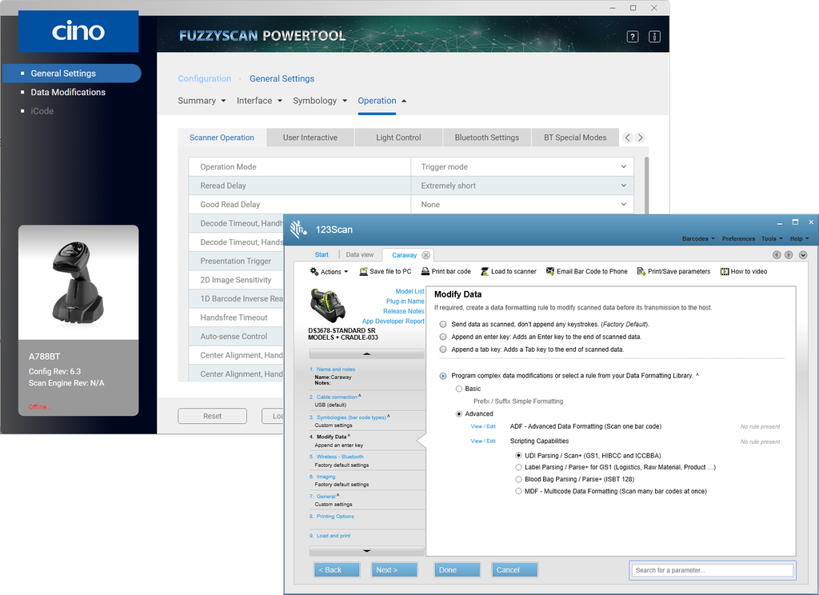Open the Release Notes link
Screen dimensions: 819x595
(404, 311)
